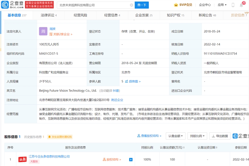The width and height of the screenshot is (249, 166).
Task: Open the notification bell with badge 20
Action: 242,5
